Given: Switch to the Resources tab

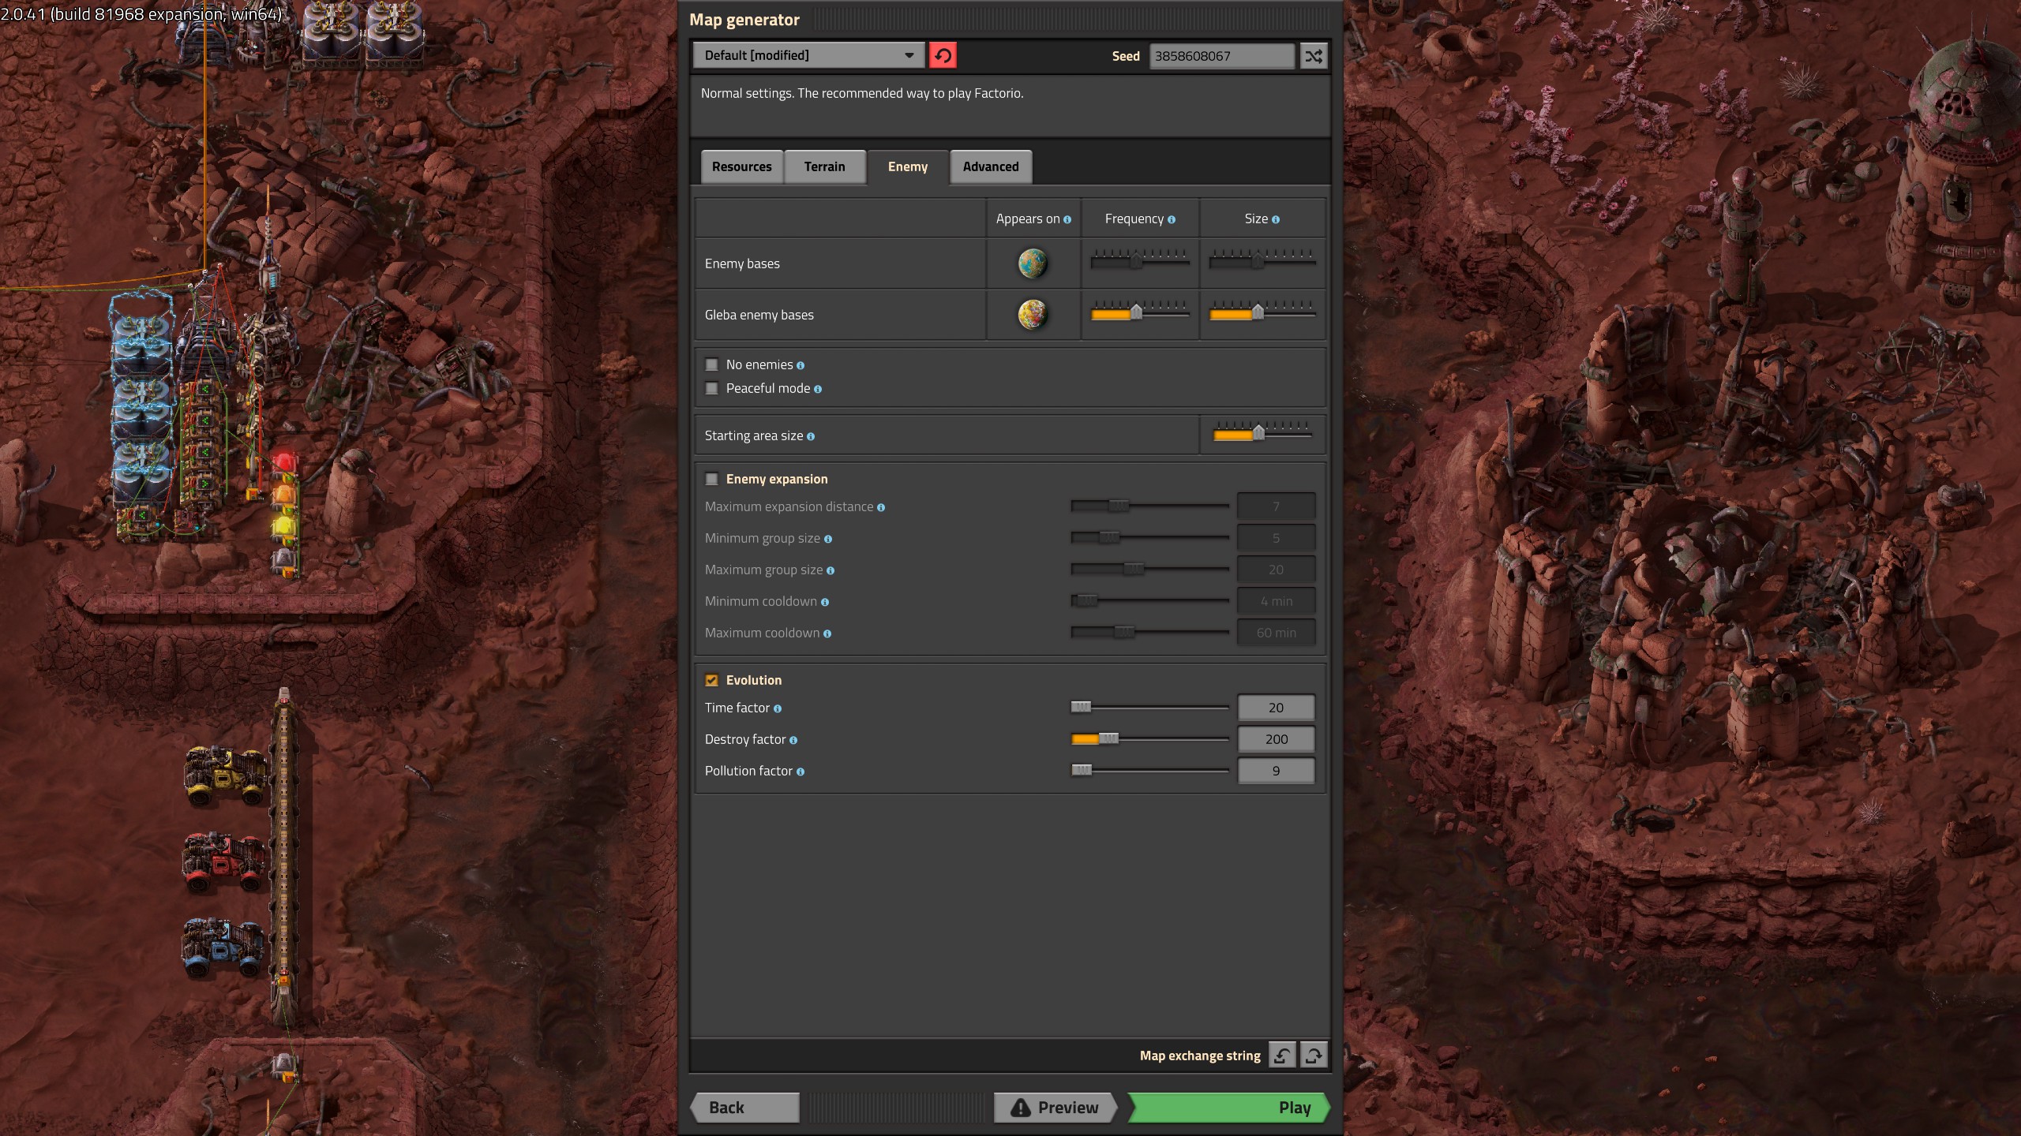Looking at the screenshot, I should click(742, 166).
